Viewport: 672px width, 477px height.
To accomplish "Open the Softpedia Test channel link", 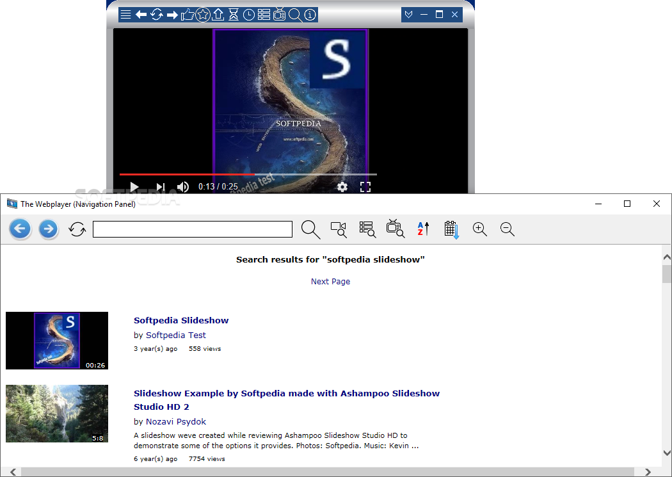I will [176, 335].
